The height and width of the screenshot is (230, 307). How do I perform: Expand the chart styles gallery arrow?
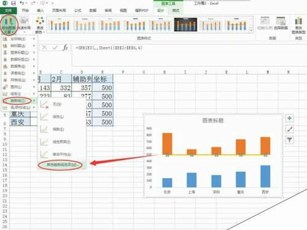pyautogui.click(x=251, y=31)
